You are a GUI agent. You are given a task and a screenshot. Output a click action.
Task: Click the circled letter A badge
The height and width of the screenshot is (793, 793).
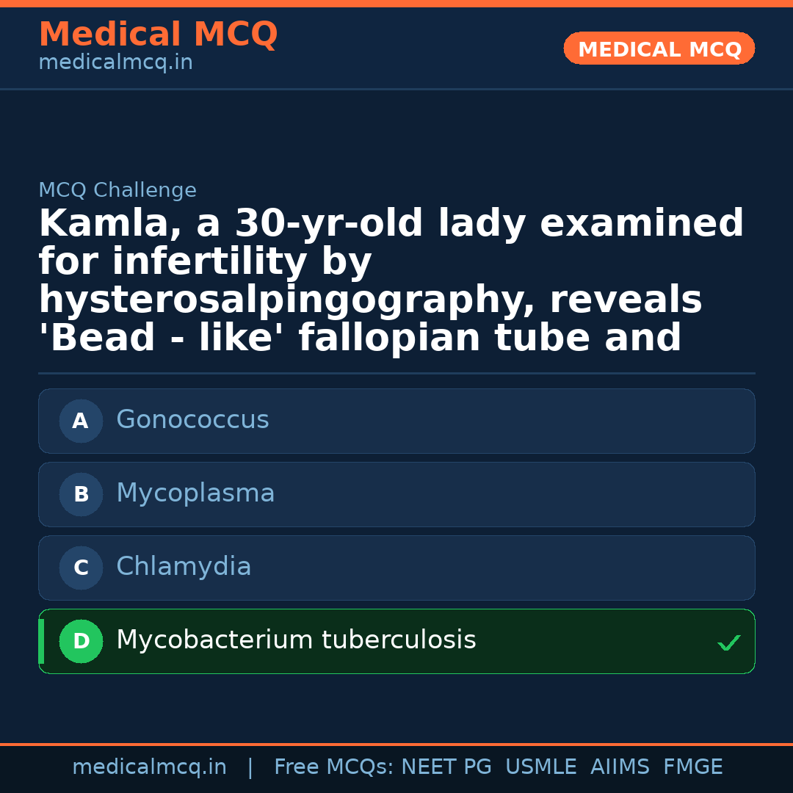point(81,421)
